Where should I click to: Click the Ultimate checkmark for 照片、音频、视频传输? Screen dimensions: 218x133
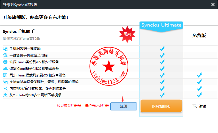(x=162, y=82)
